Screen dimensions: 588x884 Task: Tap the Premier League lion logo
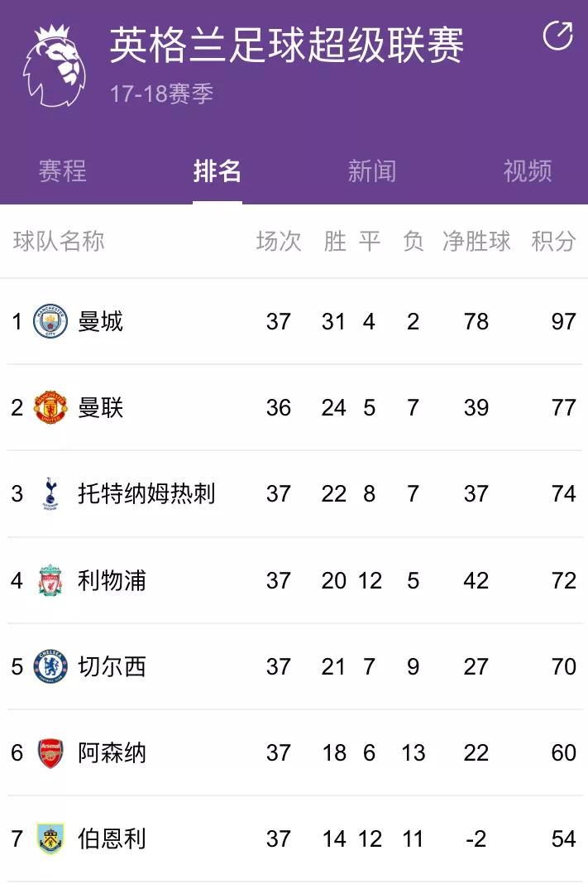(x=54, y=66)
